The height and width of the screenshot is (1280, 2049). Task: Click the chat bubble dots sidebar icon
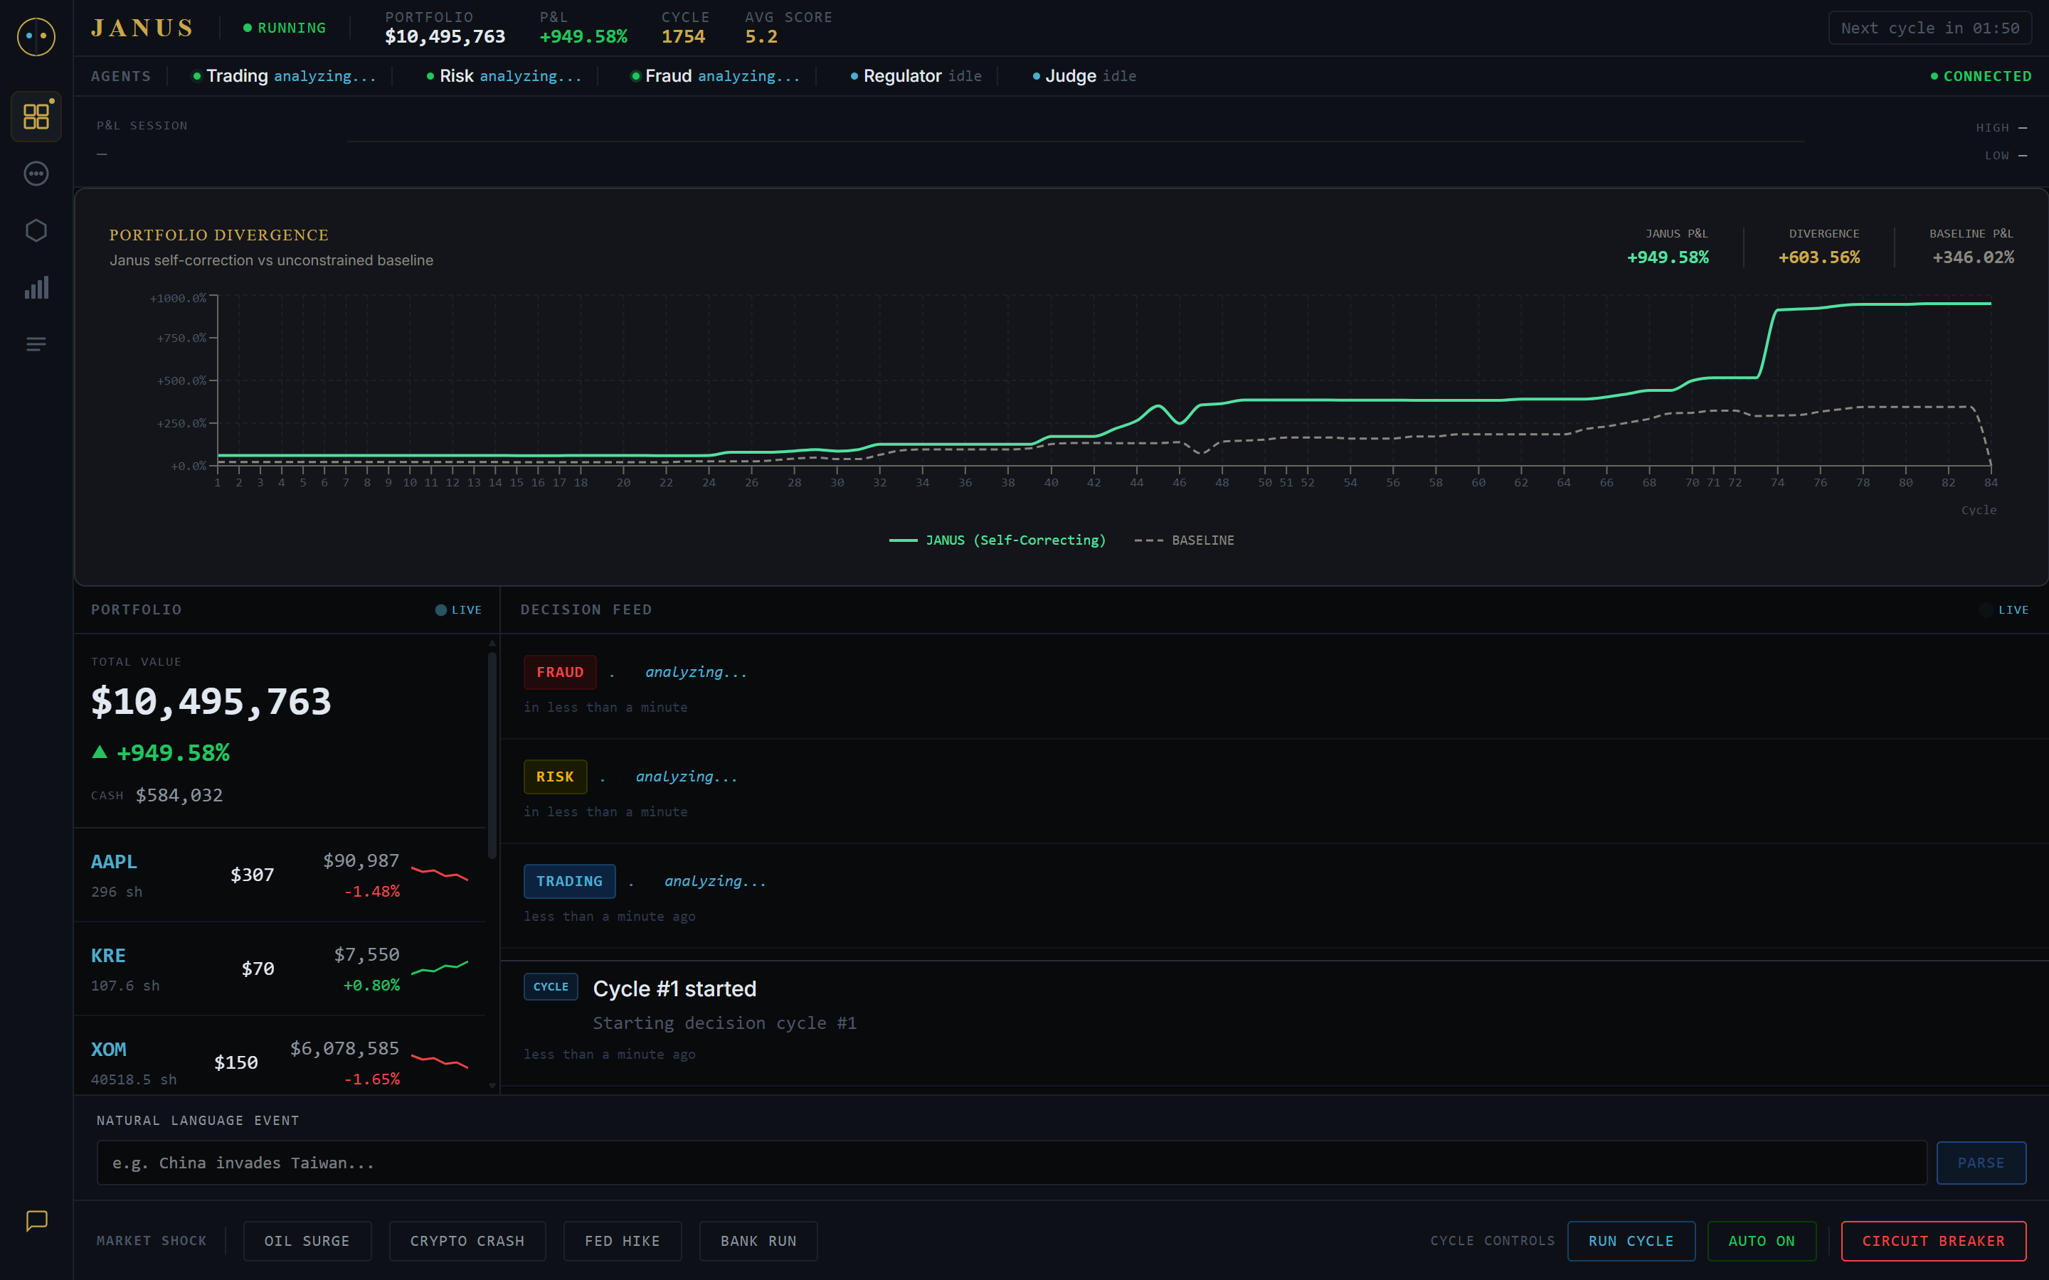pyautogui.click(x=36, y=174)
